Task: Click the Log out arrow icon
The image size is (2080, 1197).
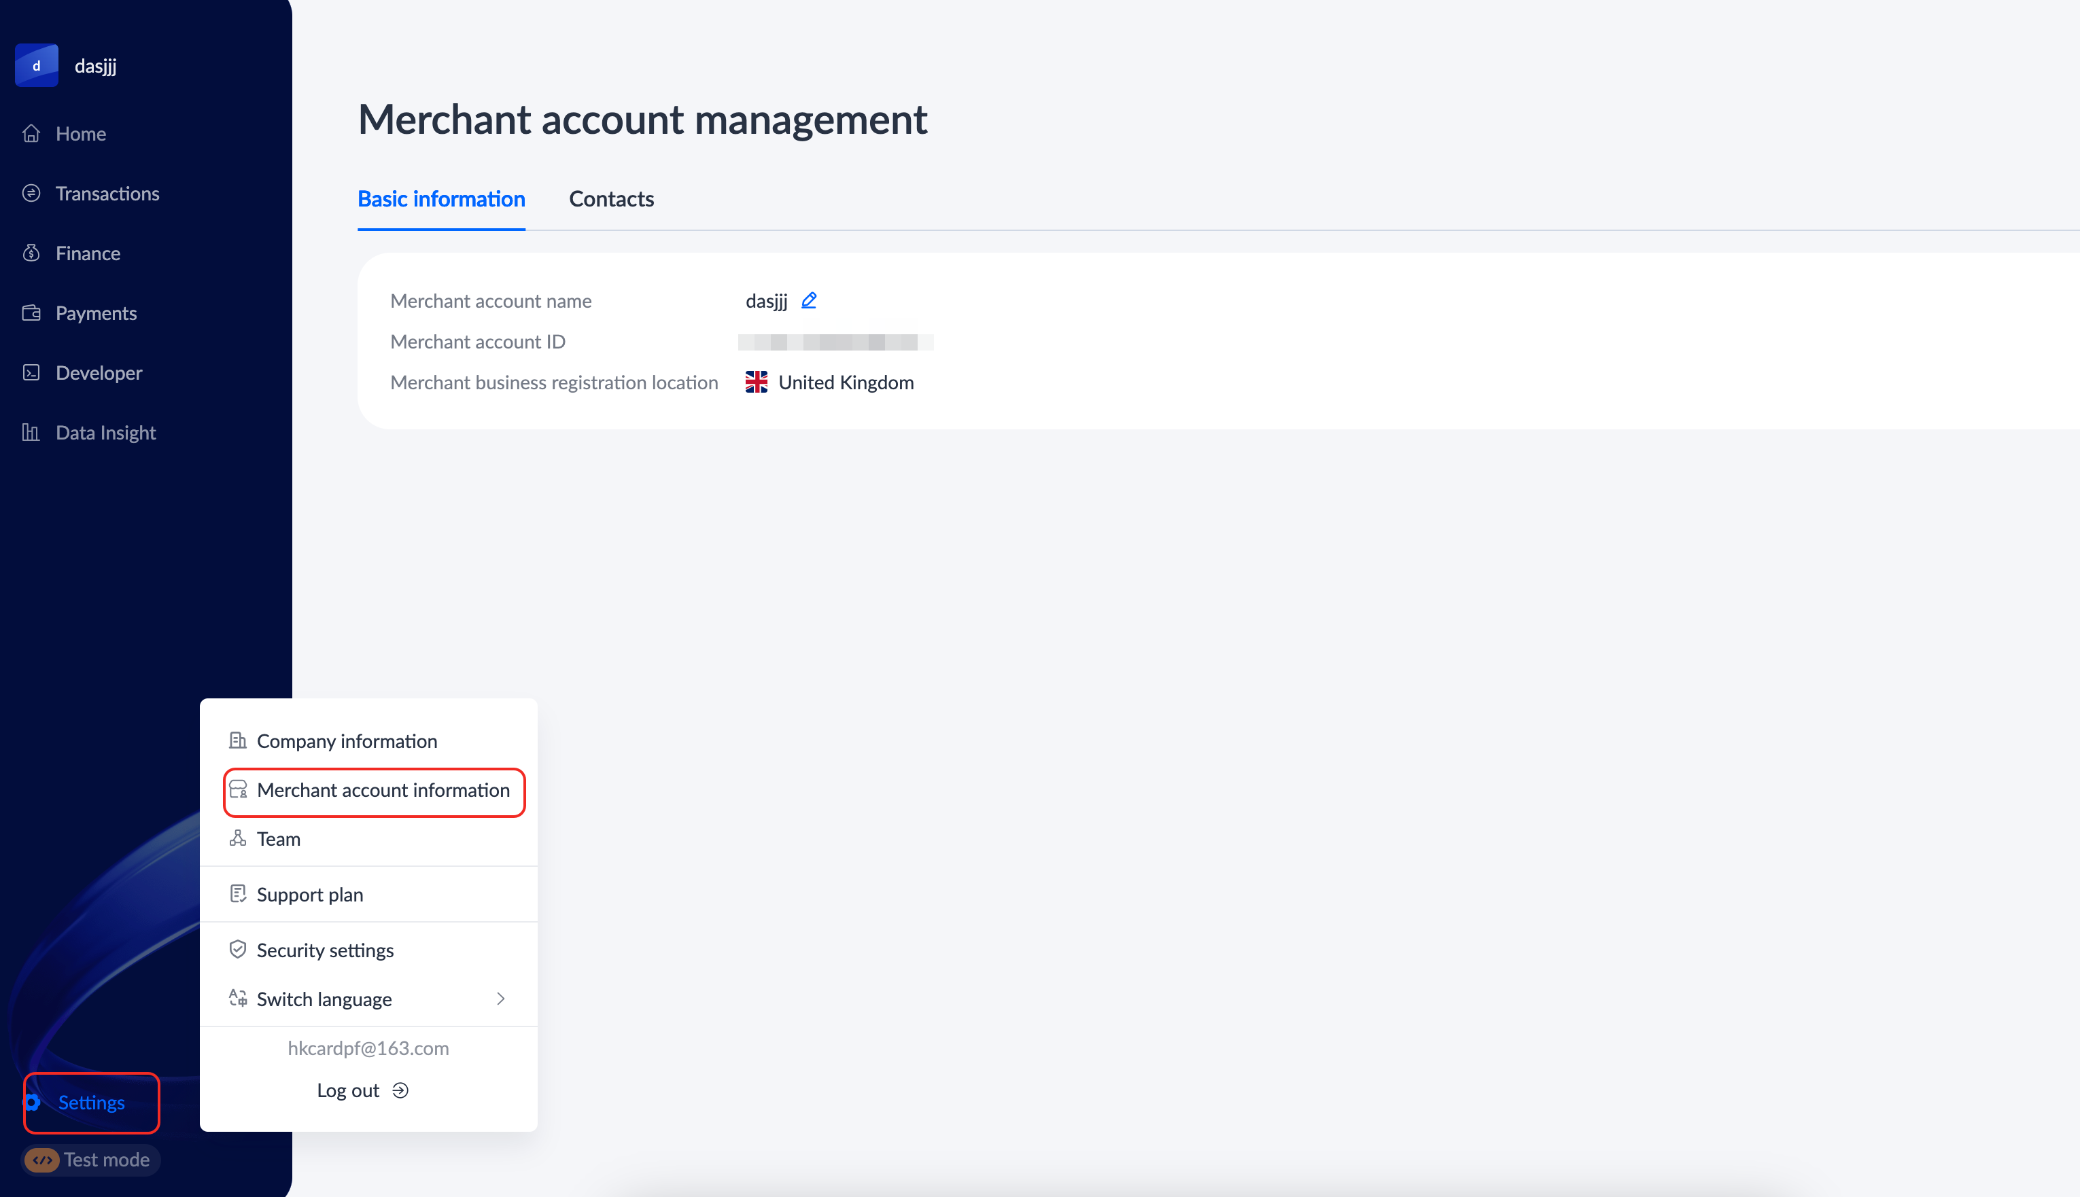Action: coord(400,1090)
